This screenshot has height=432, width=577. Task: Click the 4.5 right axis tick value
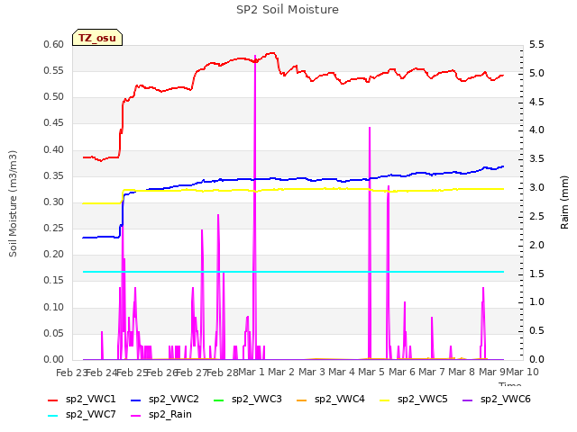[536, 102]
